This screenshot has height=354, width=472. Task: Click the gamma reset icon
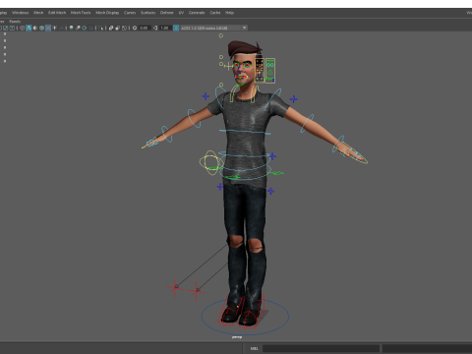155,28
